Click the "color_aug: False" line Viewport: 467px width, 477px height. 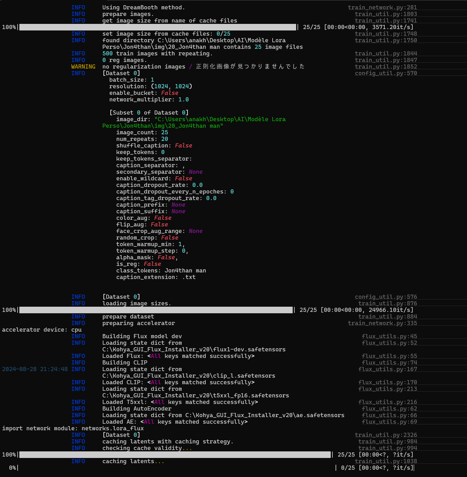(144, 218)
